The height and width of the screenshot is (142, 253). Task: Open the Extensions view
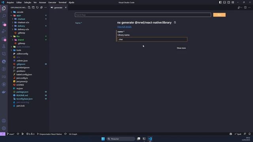(4, 39)
